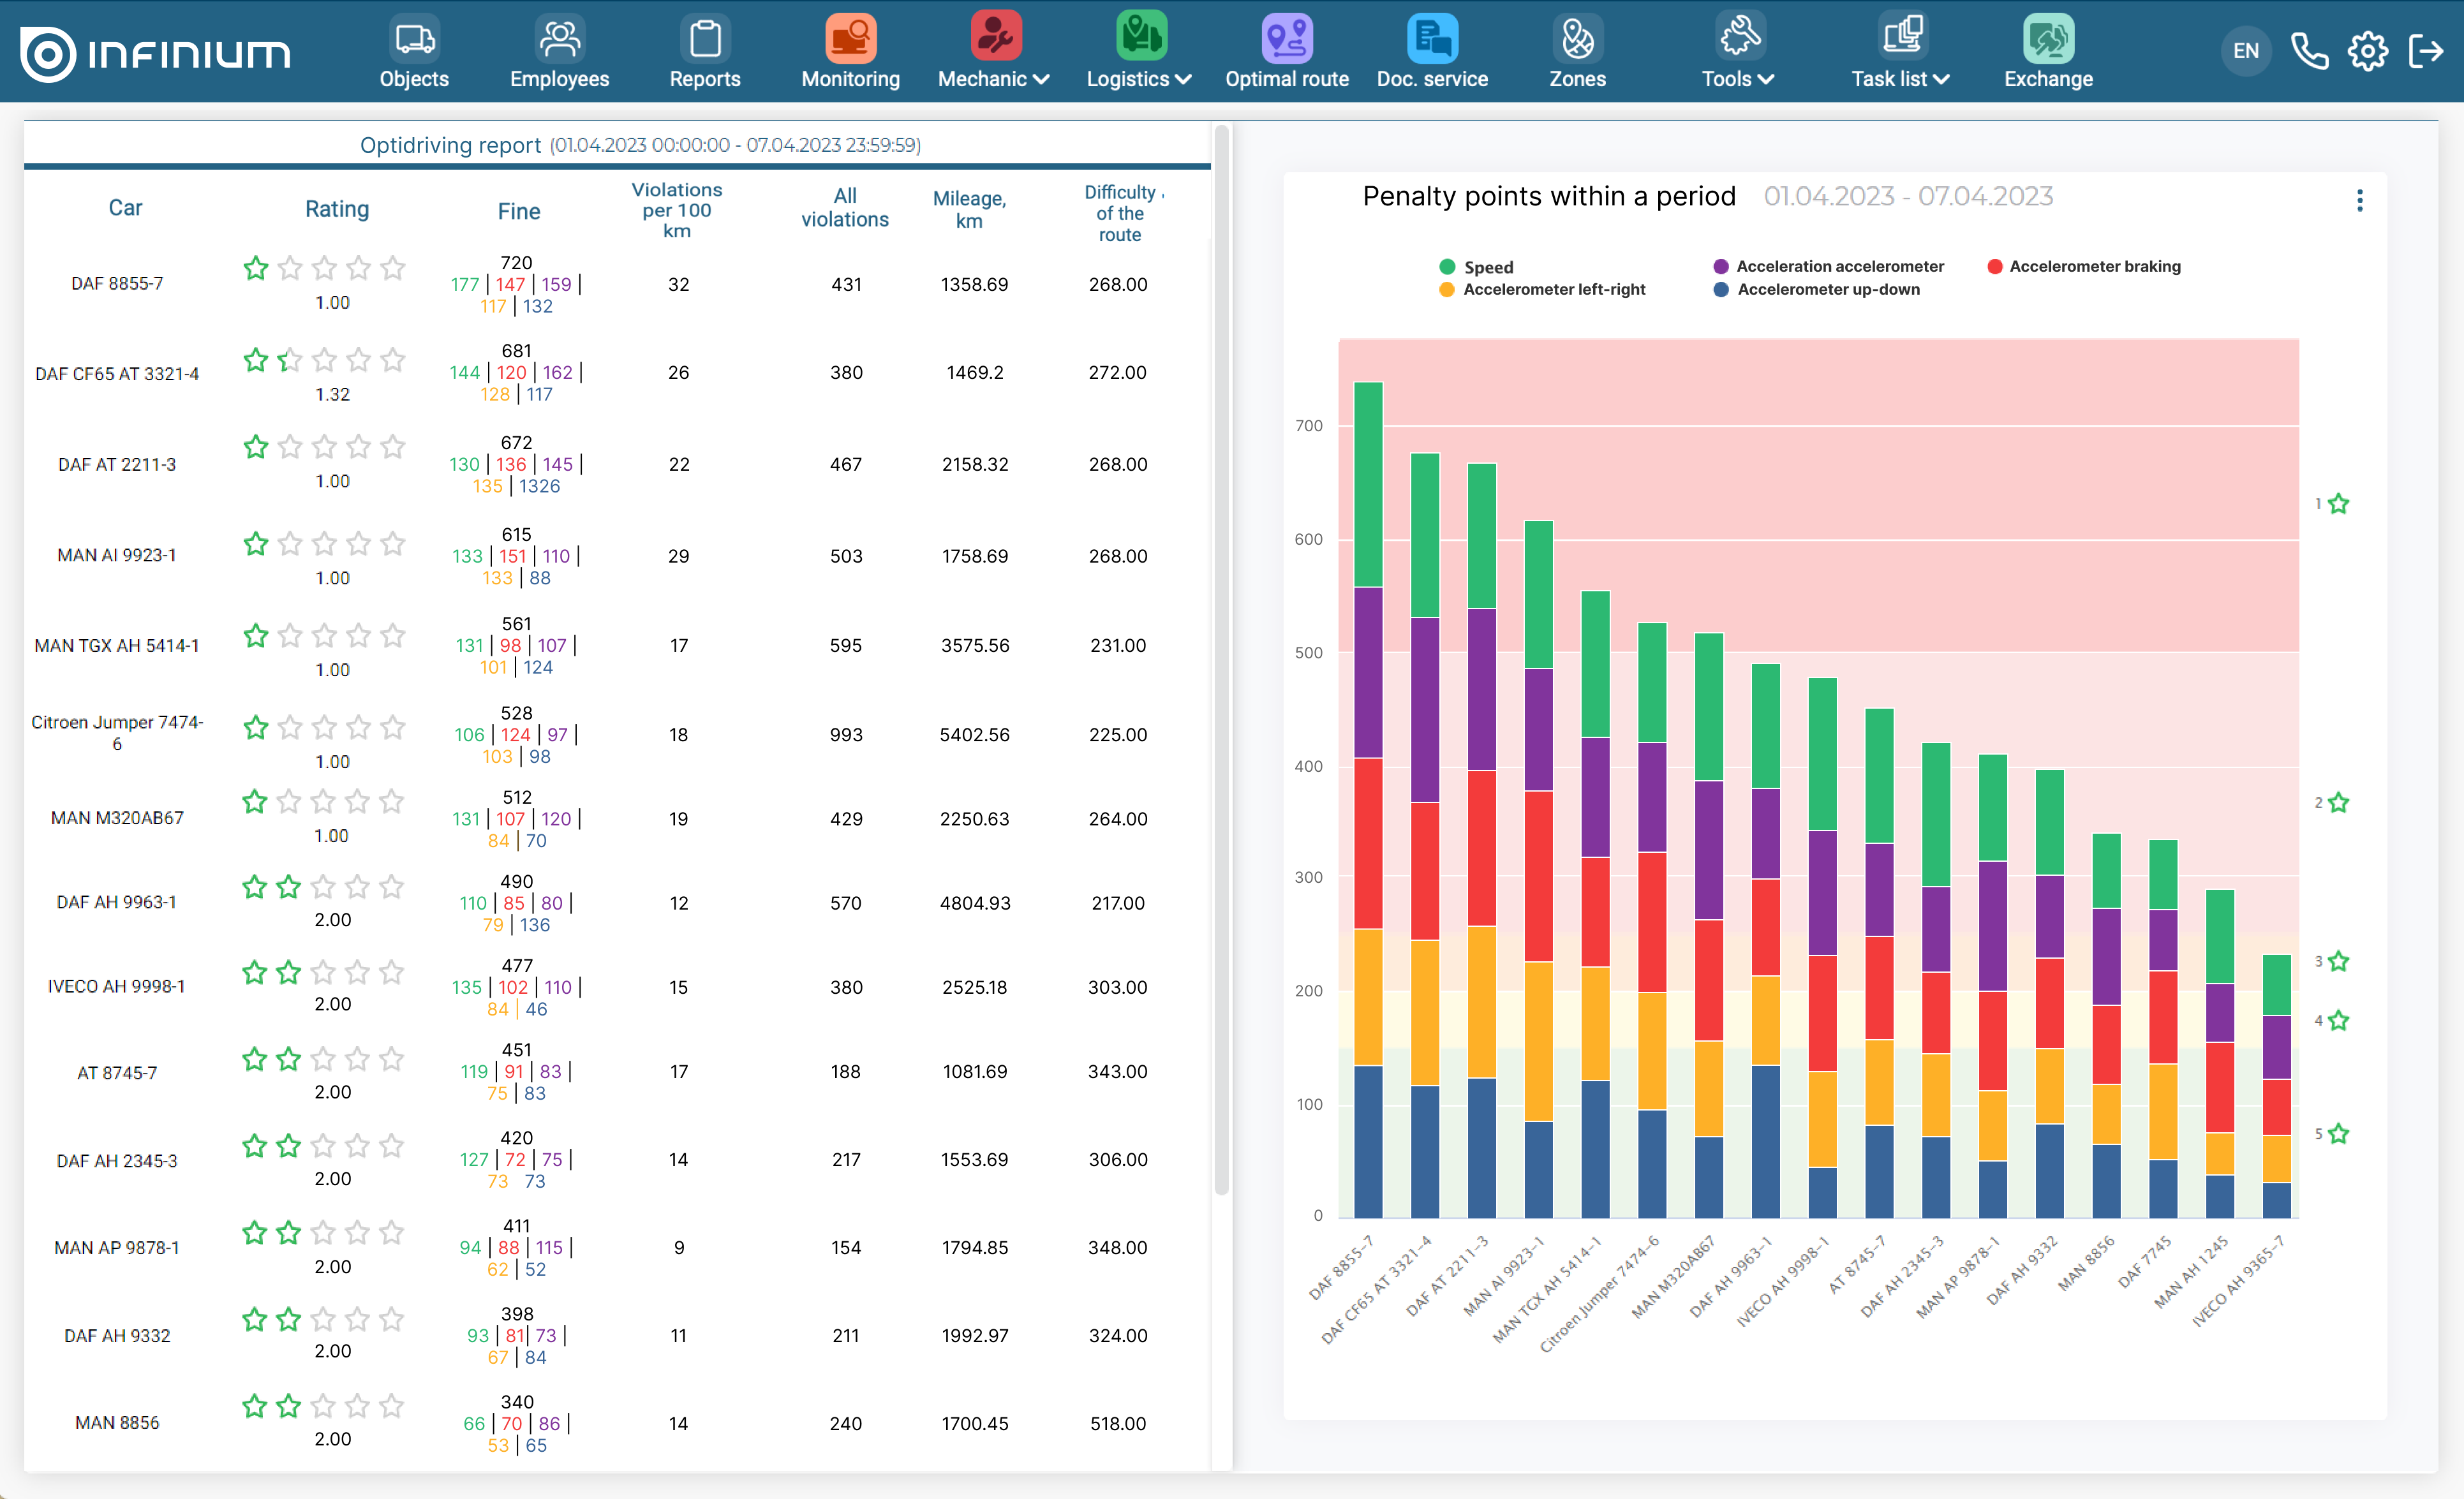Click the 2-star threshold marker on chart
The height and width of the screenshot is (1499, 2464).
(2332, 803)
